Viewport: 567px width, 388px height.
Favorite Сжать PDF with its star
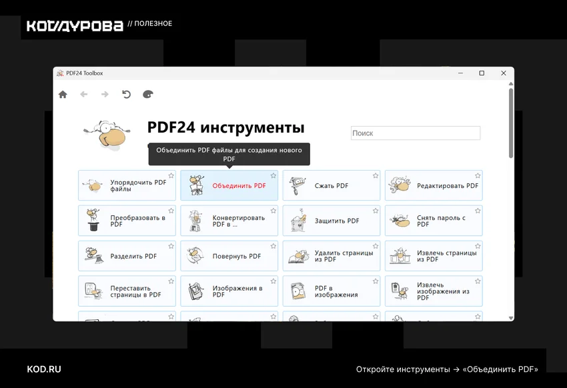(x=376, y=175)
